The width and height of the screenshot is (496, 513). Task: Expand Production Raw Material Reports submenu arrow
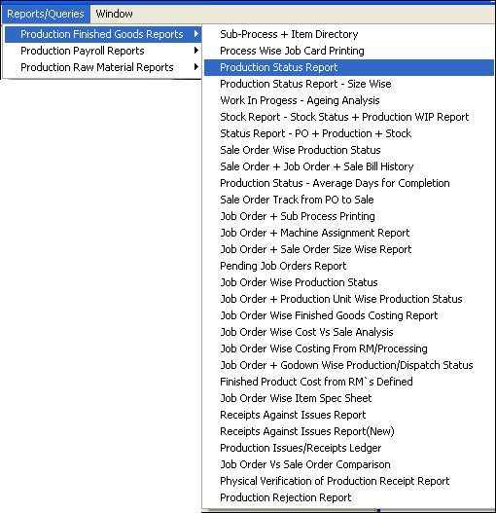coord(195,67)
